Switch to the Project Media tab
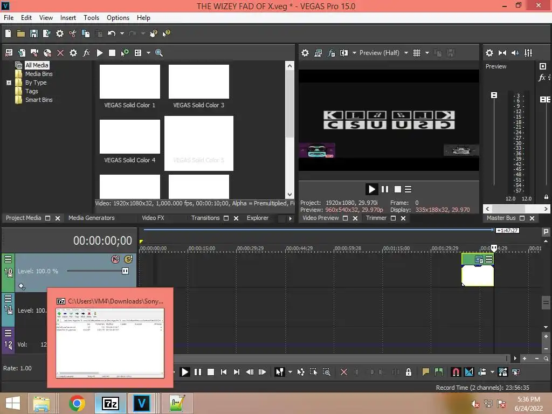The image size is (552, 414). 23,218
